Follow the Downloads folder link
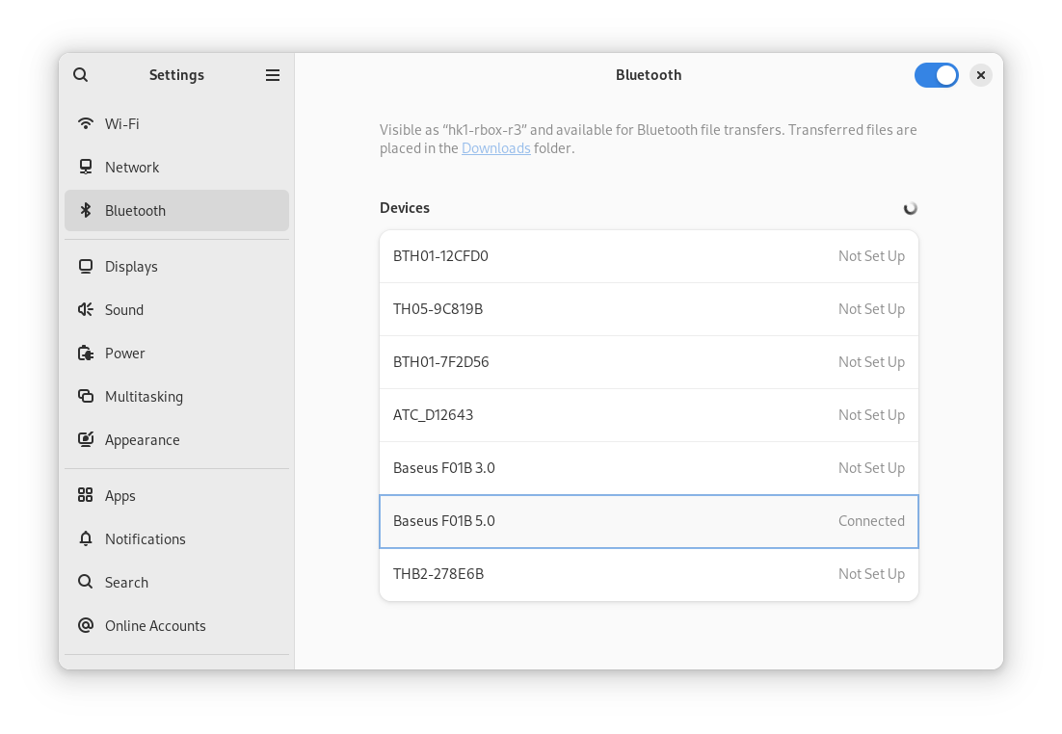The image size is (1062, 734). pos(495,148)
